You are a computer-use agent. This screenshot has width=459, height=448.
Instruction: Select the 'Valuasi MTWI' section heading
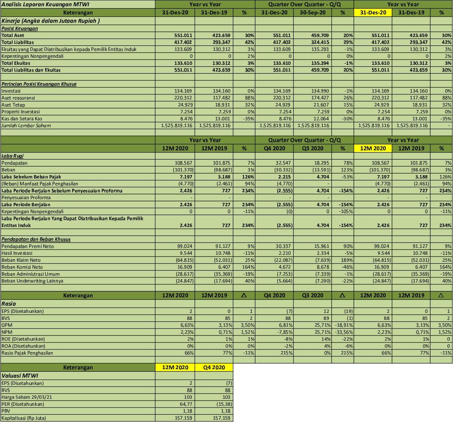[20, 375]
